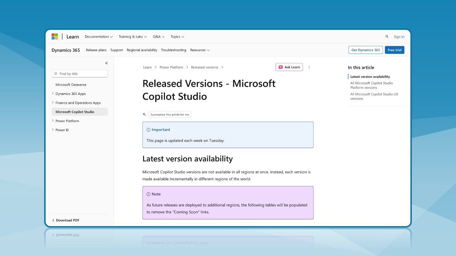This screenshot has height=256, width=456.
Task: Click the Note info icon
Action: pos(149,194)
